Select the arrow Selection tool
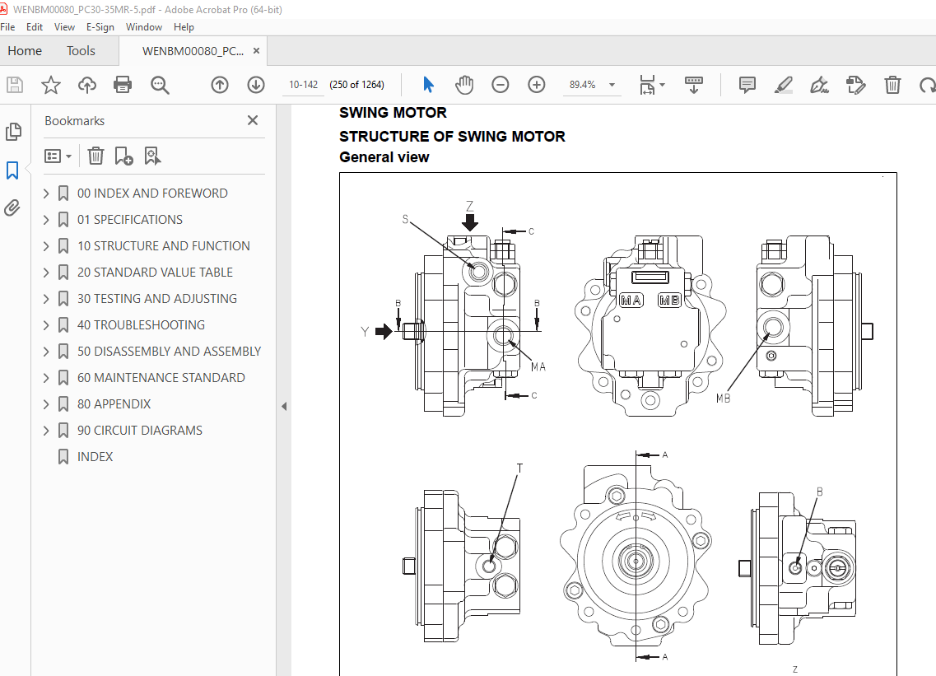Image resolution: width=936 pixels, height=676 pixels. 428,85
